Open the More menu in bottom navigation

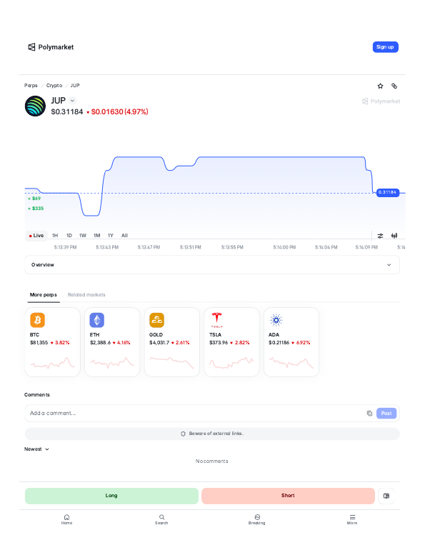point(352,519)
